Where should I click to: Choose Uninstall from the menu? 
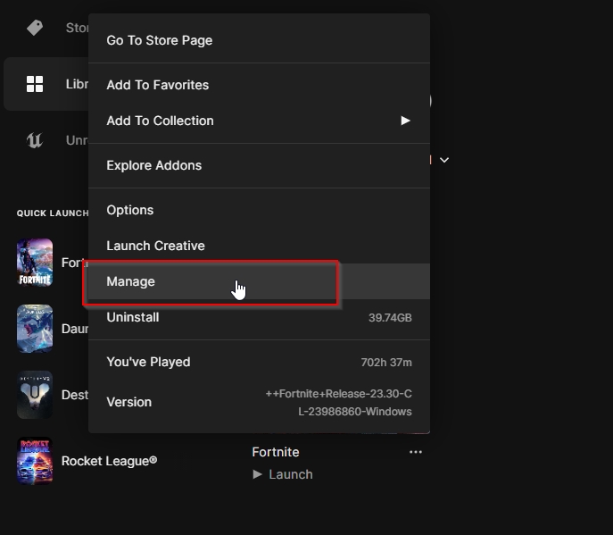(x=259, y=317)
